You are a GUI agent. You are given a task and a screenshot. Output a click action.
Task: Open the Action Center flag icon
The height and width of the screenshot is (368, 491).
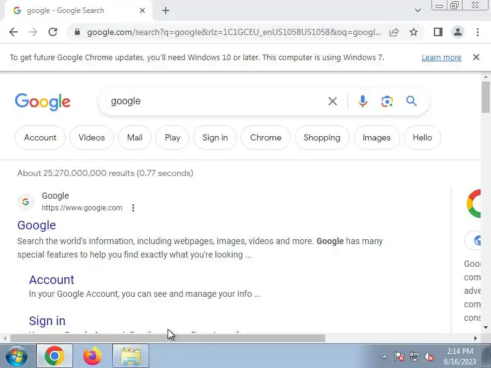coord(399,356)
